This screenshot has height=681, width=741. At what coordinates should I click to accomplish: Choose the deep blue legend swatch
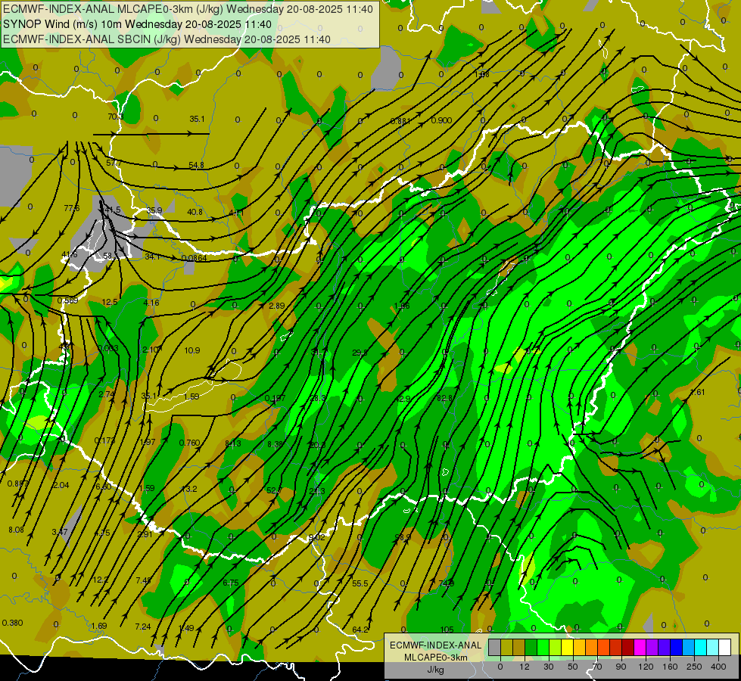coord(677,647)
